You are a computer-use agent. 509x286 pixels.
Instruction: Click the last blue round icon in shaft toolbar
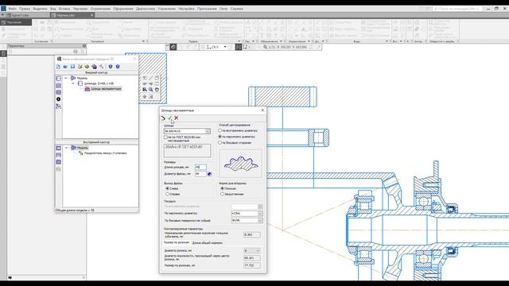click(118, 67)
